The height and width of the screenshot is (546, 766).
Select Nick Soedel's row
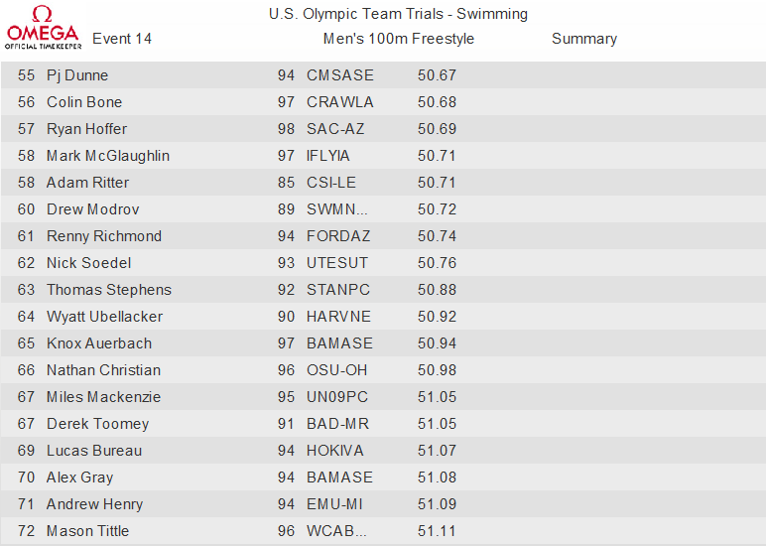click(x=383, y=263)
